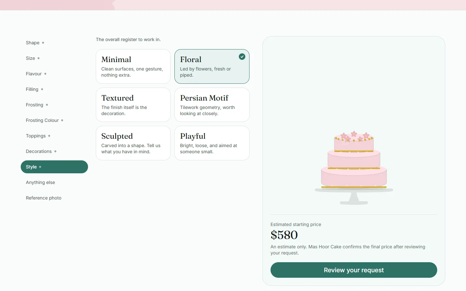Open the Anything else step
This screenshot has height=291, width=466.
click(54, 182)
